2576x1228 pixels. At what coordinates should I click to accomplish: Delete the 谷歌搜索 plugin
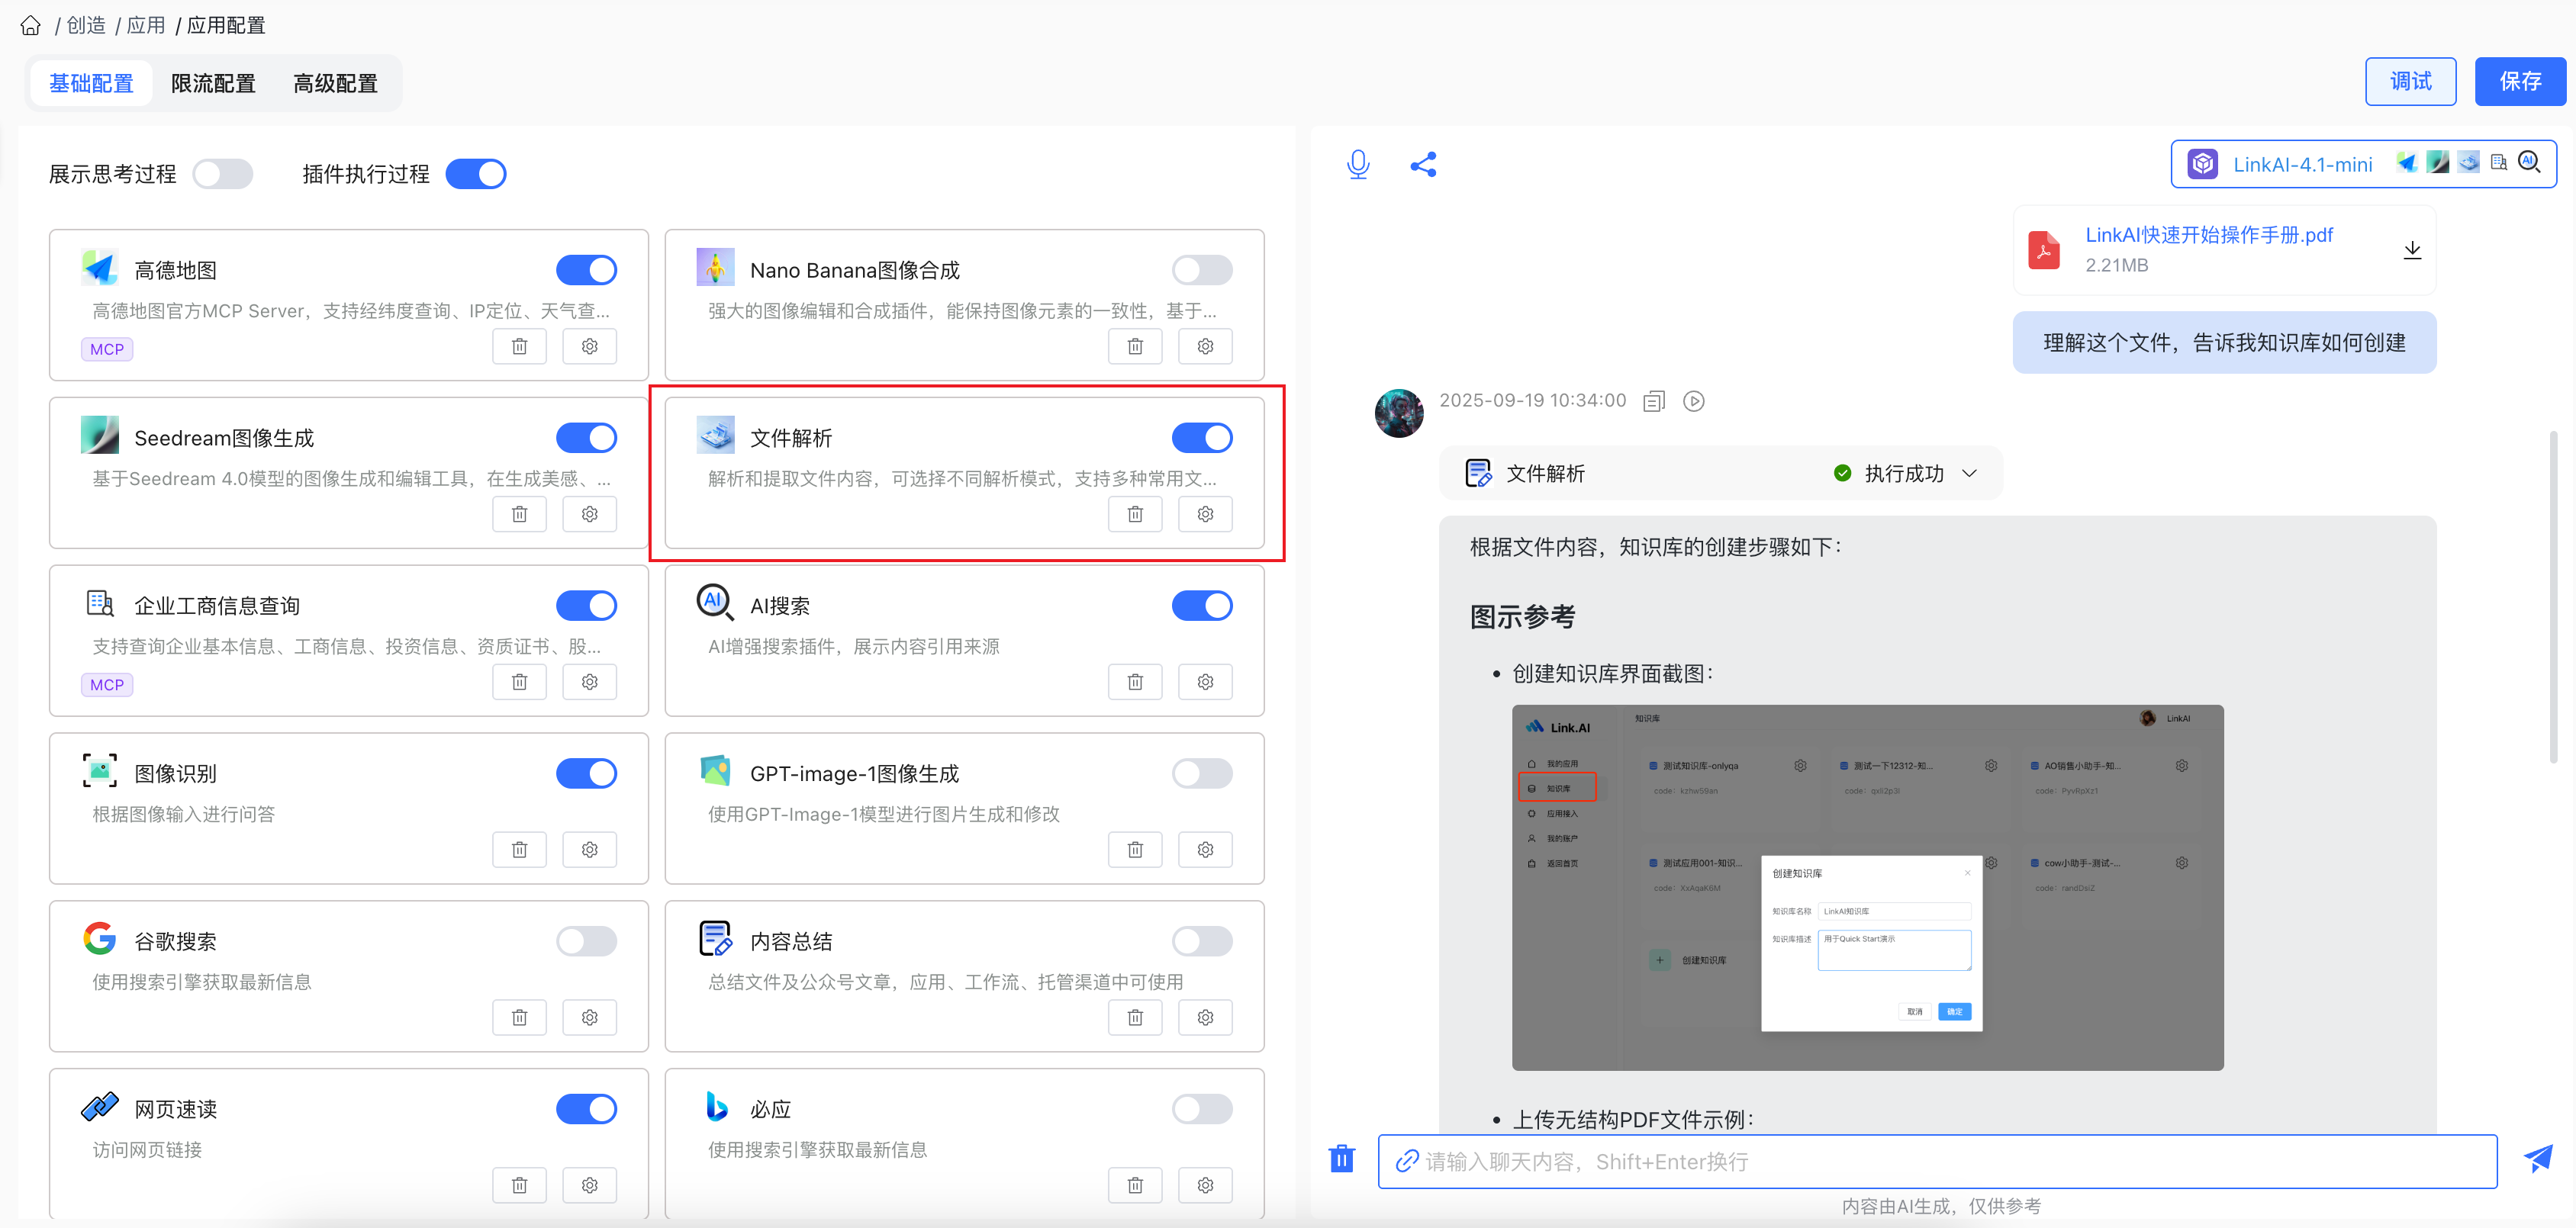pos(519,1018)
